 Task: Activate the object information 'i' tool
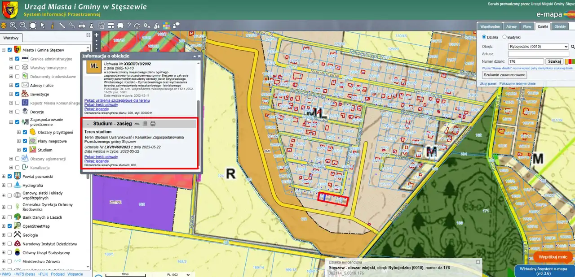[52, 26]
